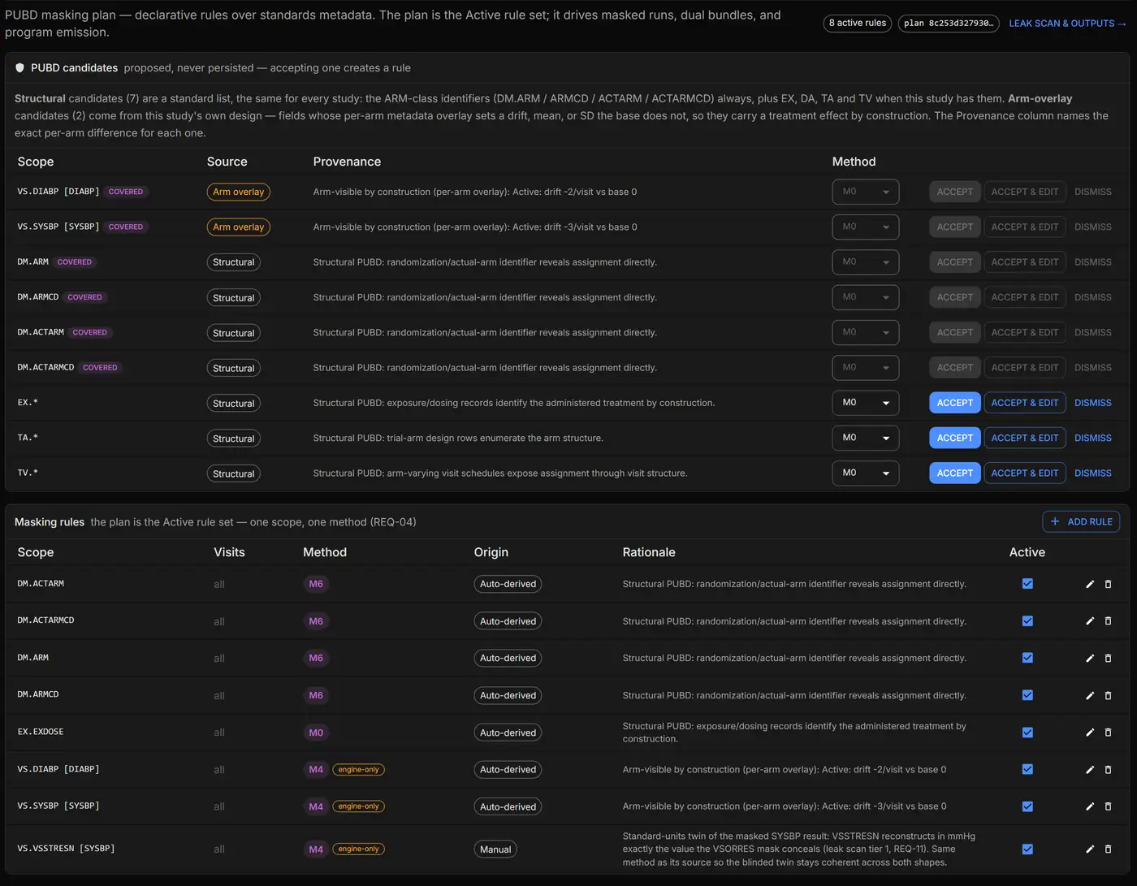The width and height of the screenshot is (1137, 886).
Task: Edit the DM.ACTARM masking rule
Action: click(x=1090, y=584)
